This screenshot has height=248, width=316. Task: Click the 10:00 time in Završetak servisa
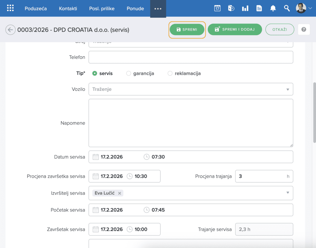click(141, 229)
